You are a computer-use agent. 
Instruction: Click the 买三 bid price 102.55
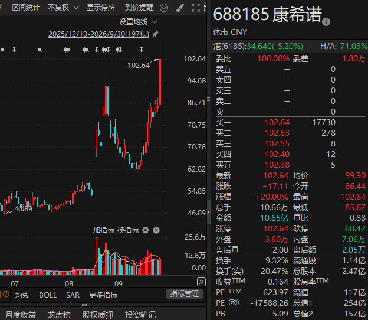pos(277,144)
